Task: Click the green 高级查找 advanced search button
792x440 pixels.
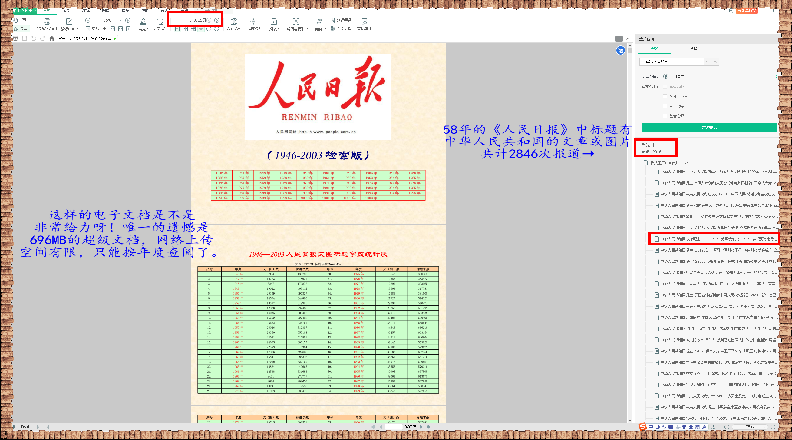Action: [709, 128]
